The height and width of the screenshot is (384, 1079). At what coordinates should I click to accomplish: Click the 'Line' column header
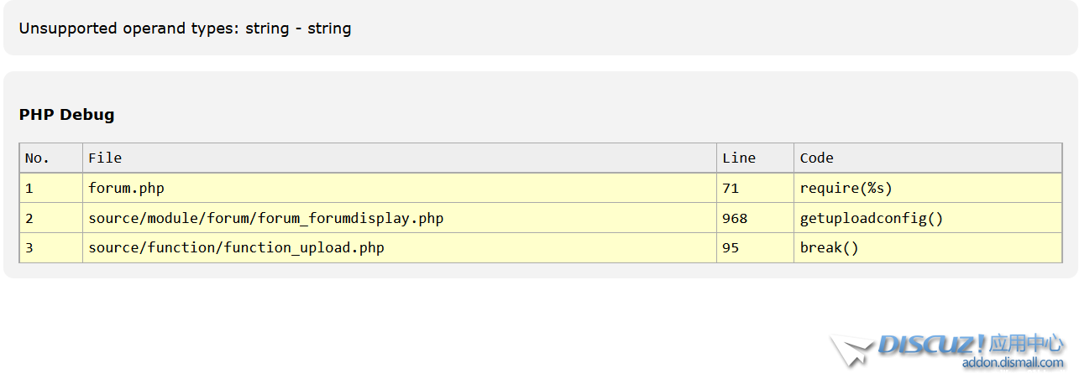click(x=739, y=158)
